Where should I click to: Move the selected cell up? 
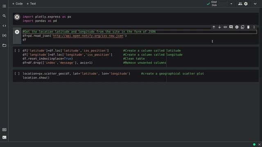[214, 27]
